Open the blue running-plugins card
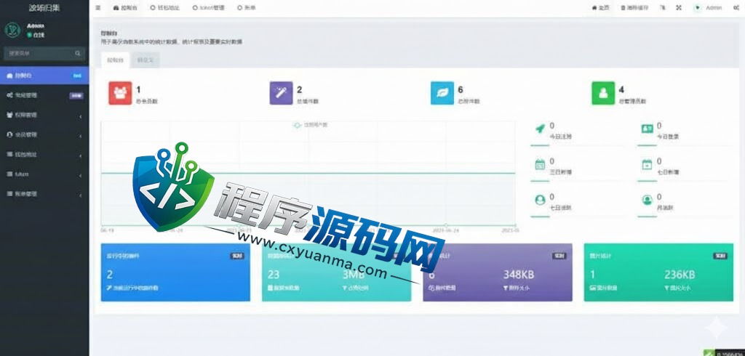This screenshot has height=356, width=745. coord(175,272)
